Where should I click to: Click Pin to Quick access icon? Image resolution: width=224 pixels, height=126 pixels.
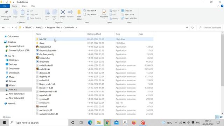point(6,13)
